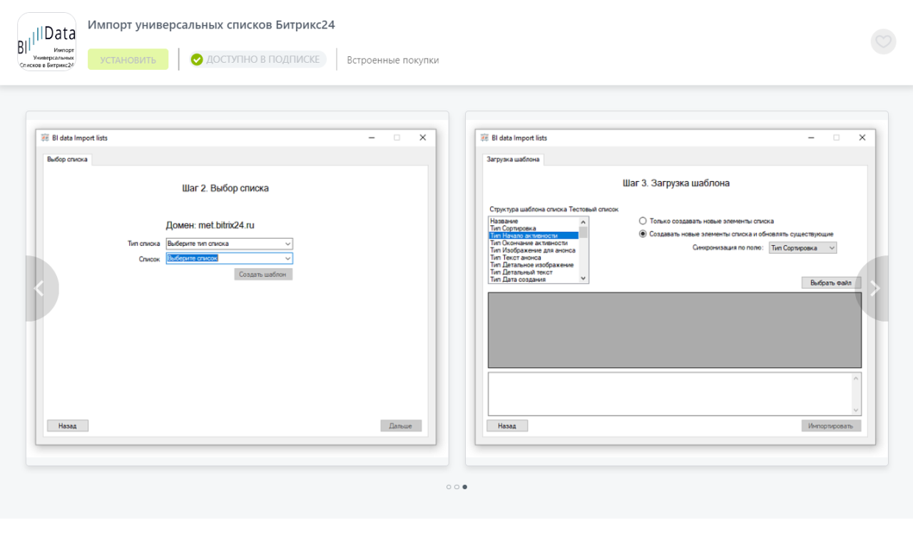Click the Встроенные покупки link
This screenshot has height=559, width=913.
tap(393, 60)
